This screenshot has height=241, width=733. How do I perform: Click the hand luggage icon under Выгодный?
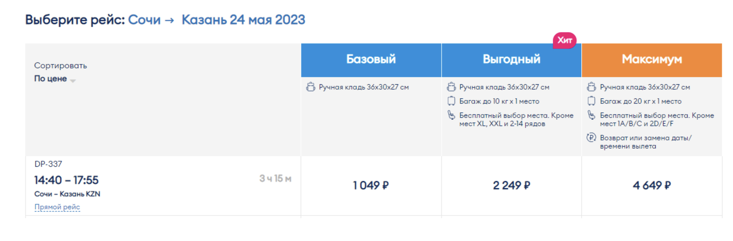point(451,87)
